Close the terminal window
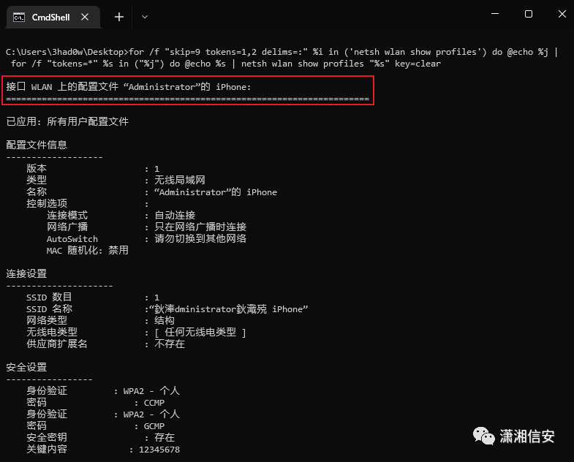 pos(562,14)
